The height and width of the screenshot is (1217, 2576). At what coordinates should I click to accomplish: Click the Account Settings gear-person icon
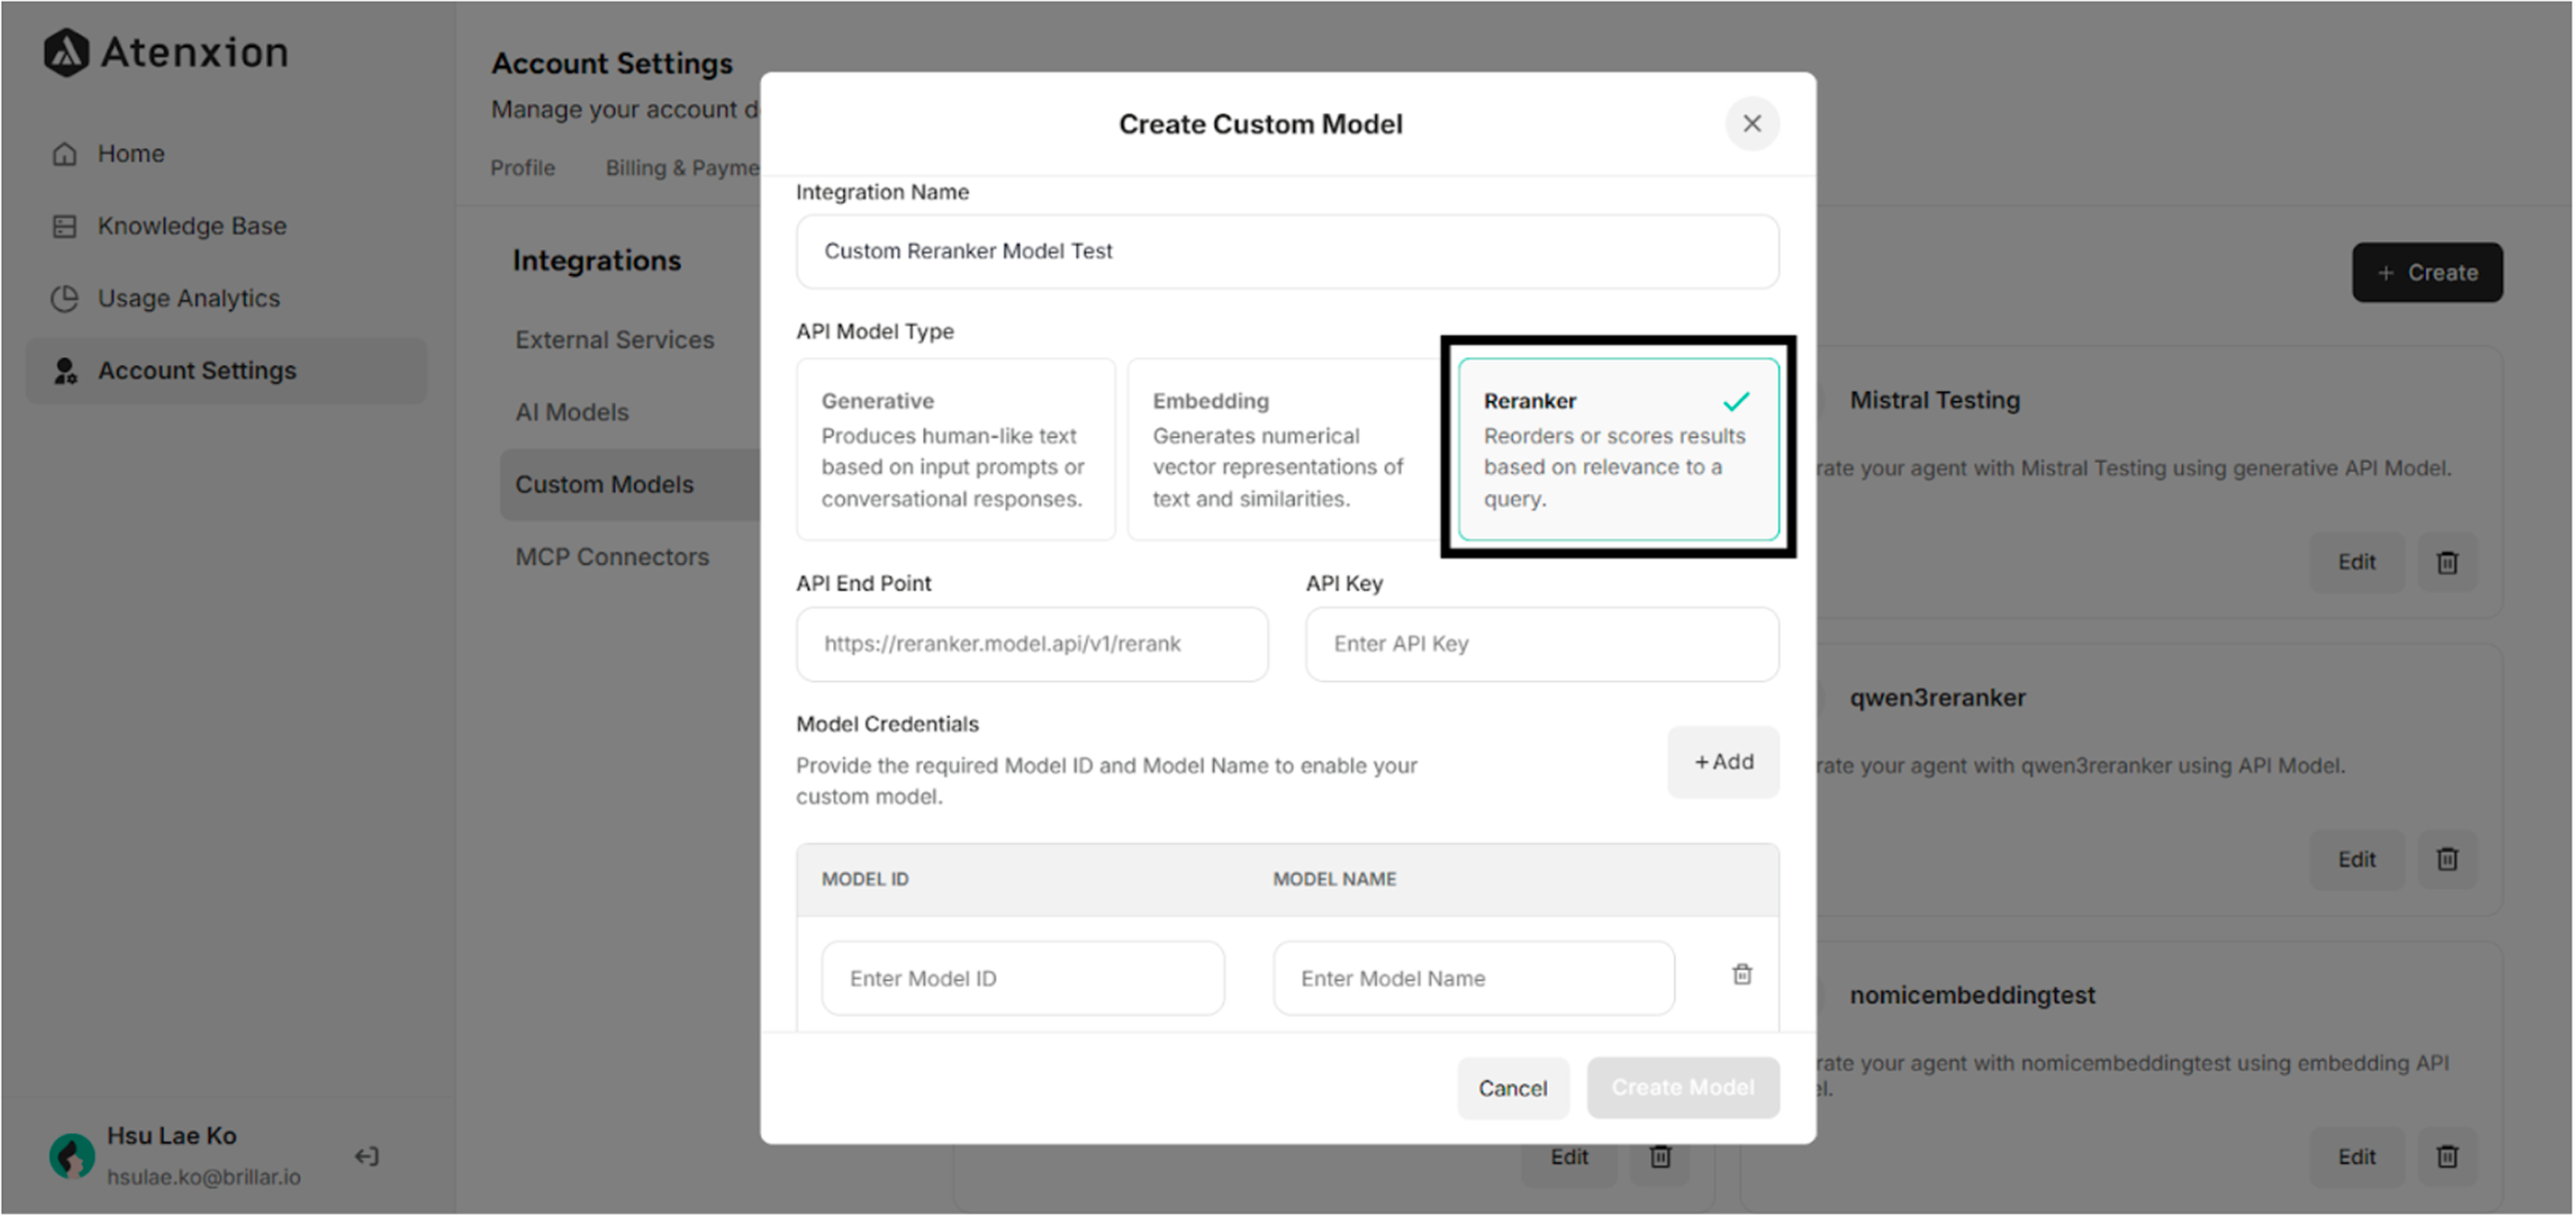(x=64, y=370)
